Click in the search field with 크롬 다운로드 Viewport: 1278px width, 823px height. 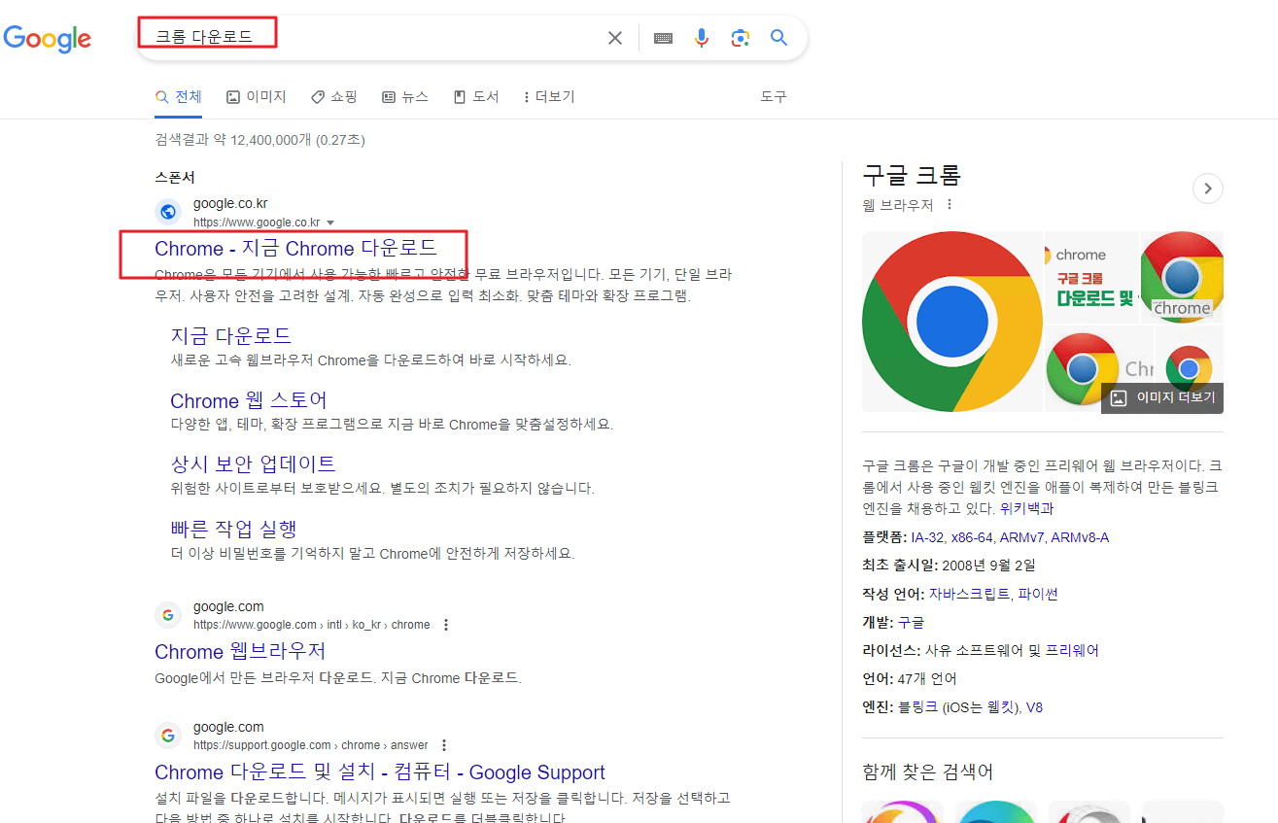369,38
